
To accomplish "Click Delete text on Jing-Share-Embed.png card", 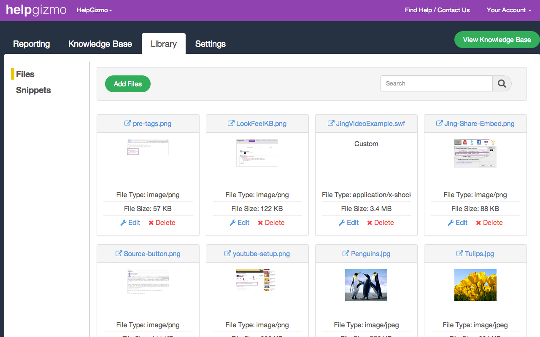I will (493, 222).
